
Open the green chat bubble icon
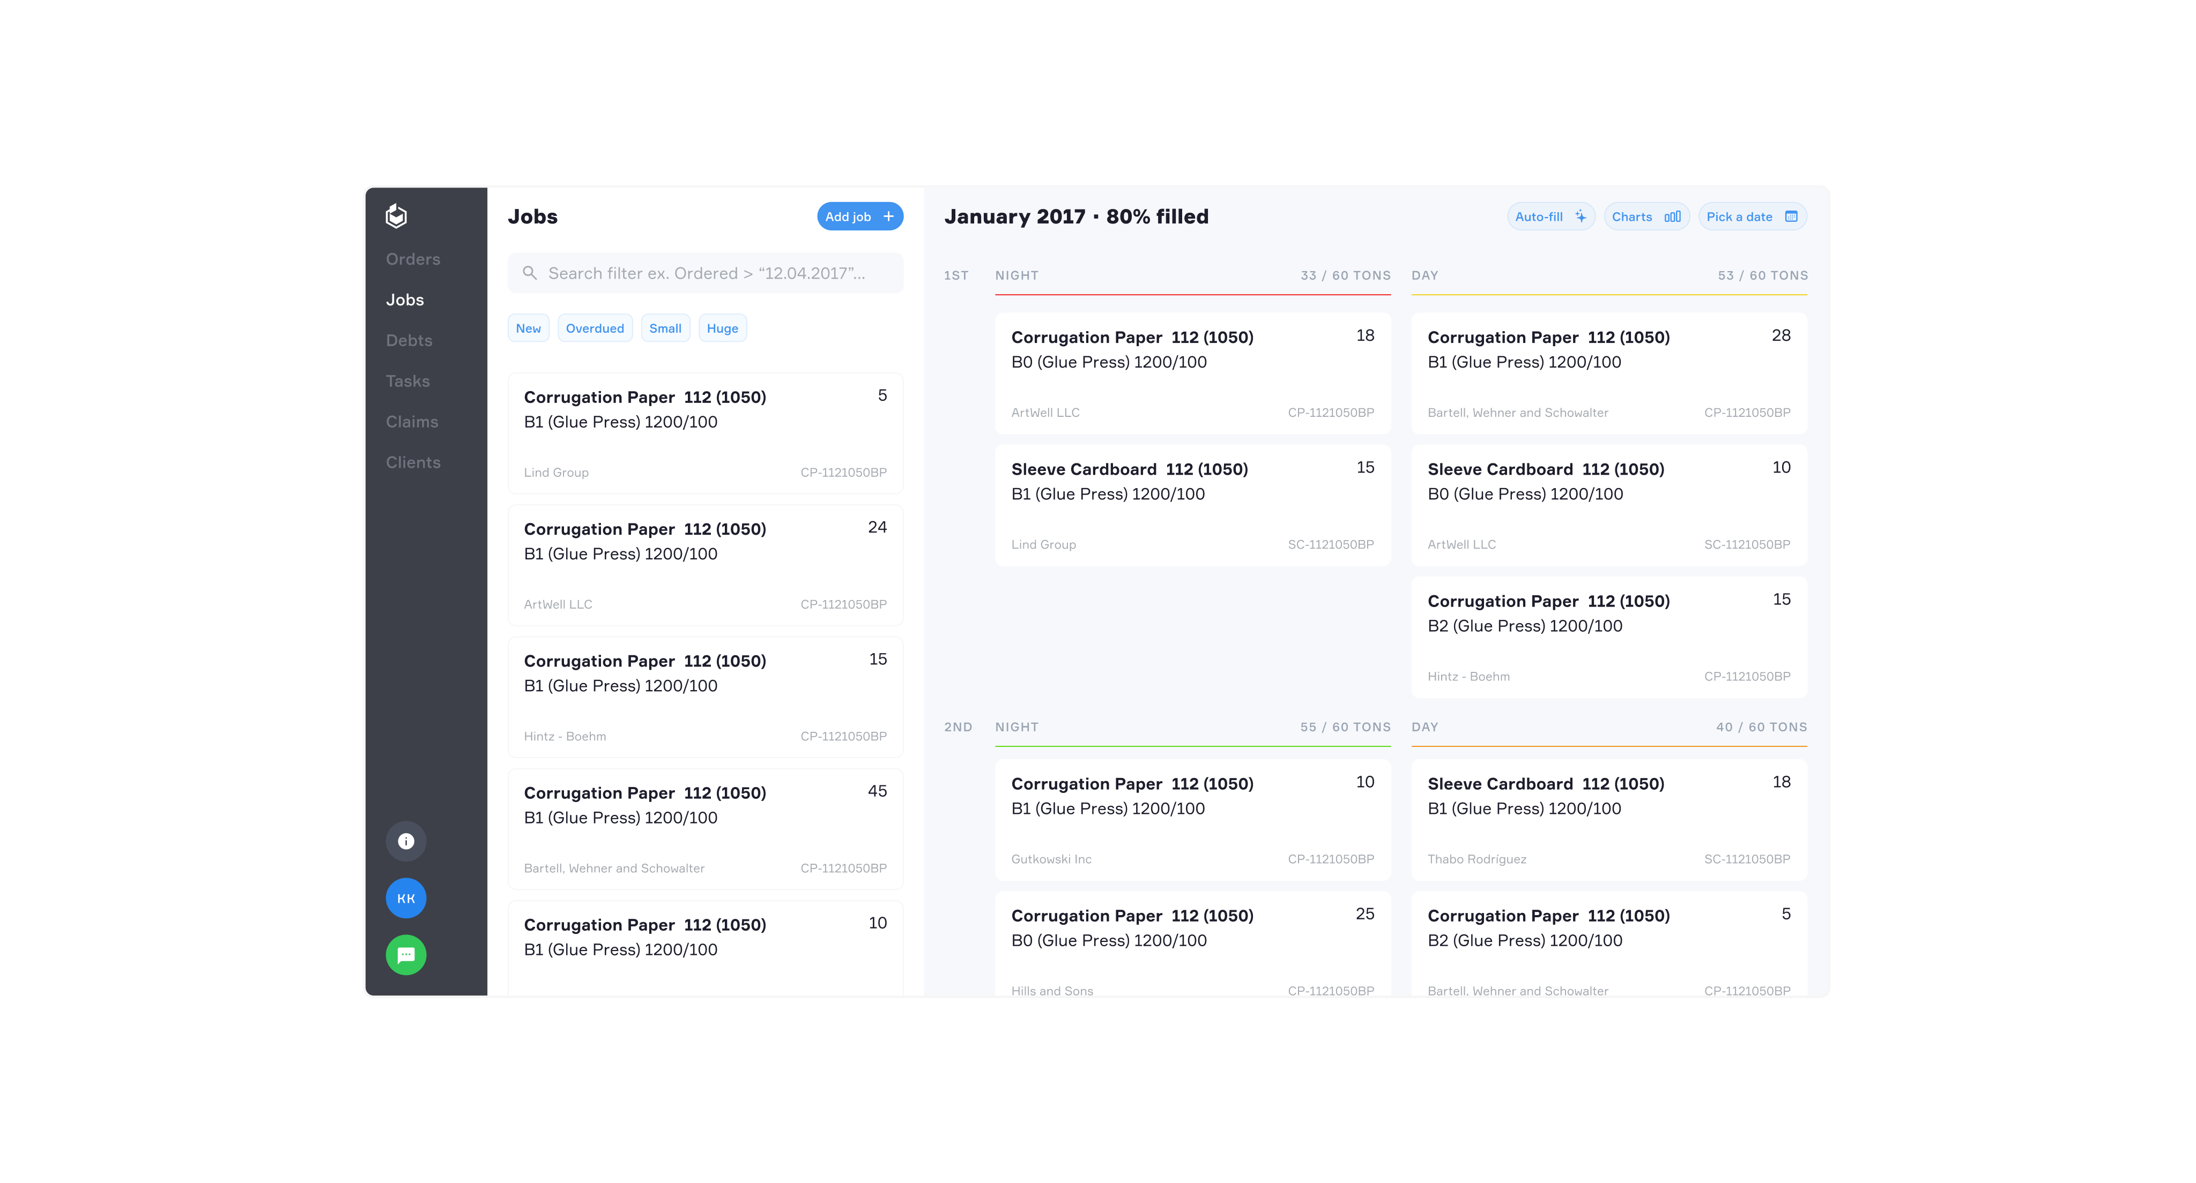tap(406, 955)
